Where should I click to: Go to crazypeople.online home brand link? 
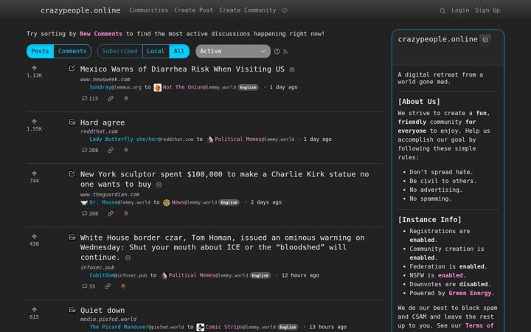coord(80,10)
